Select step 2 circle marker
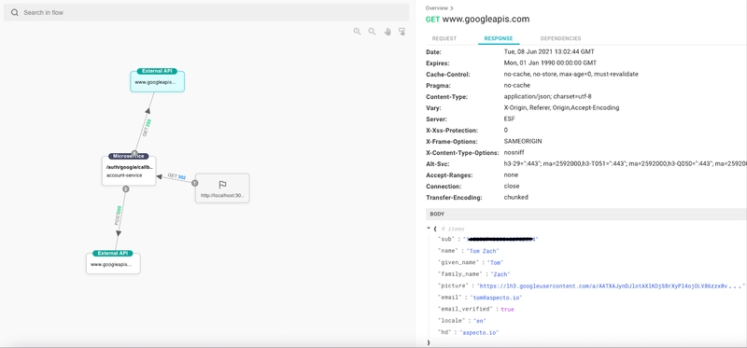Viewport: 747px width, 348px height. coord(126,189)
